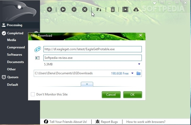Click the trash delete toolbar icon
The image size is (191, 125).
pos(113,9)
